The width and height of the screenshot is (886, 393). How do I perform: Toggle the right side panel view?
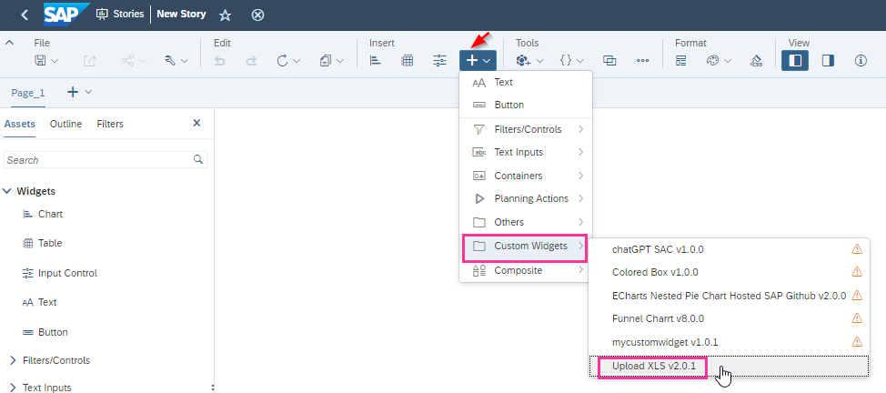[x=828, y=61]
